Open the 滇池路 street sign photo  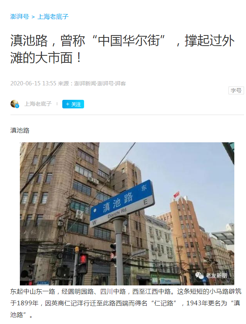coord(127,214)
